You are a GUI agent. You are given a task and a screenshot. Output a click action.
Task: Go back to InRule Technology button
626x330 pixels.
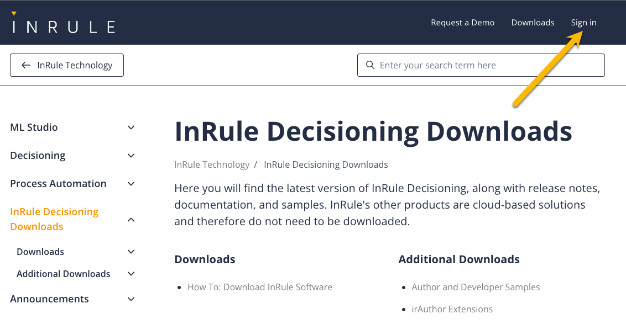click(x=67, y=65)
